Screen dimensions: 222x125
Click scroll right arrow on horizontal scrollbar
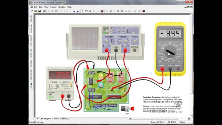click(x=188, y=118)
